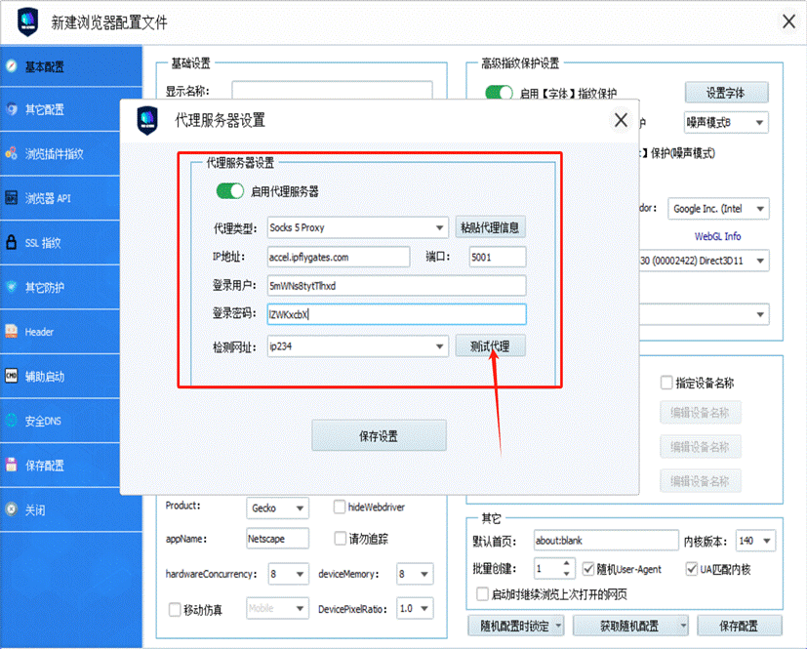Open the 代理类型 Socks 5 Proxy dropdown

pos(440,227)
